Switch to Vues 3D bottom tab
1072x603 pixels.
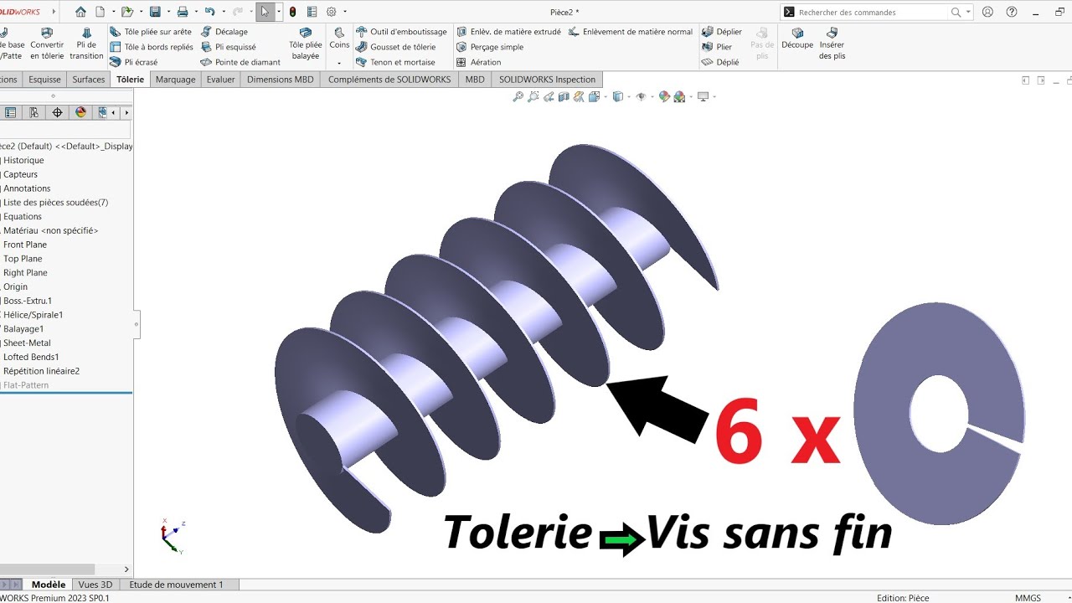95,585
